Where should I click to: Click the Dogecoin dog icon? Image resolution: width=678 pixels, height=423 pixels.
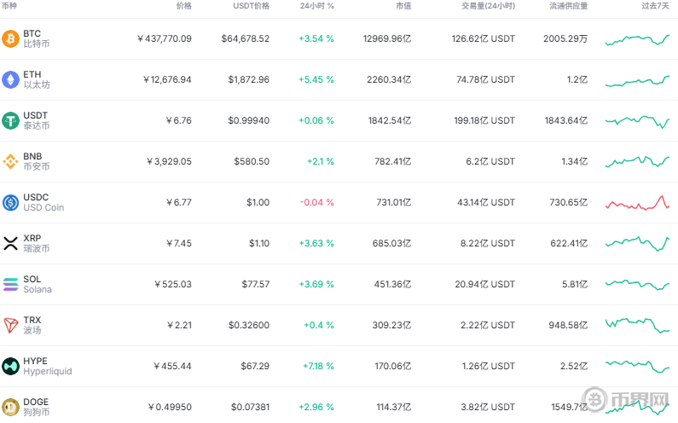click(x=10, y=407)
